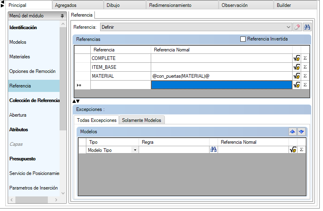
Task: Pin the Menú del módulo panel
Action: tap(62, 16)
